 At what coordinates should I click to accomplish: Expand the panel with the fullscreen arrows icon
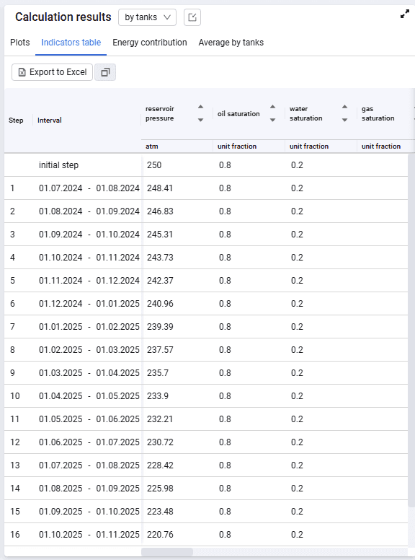pyautogui.click(x=405, y=14)
